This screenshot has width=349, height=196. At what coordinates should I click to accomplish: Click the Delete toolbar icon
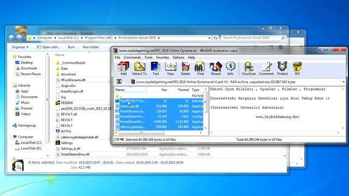click(185, 69)
